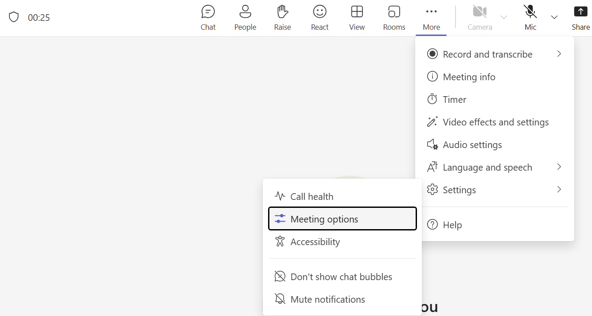Expand mic options arrow
This screenshot has height=316, width=592.
coord(554,17)
